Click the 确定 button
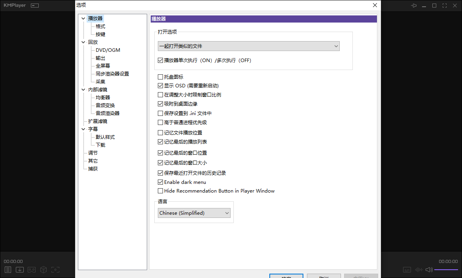The width and height of the screenshot is (462, 278). (286, 277)
